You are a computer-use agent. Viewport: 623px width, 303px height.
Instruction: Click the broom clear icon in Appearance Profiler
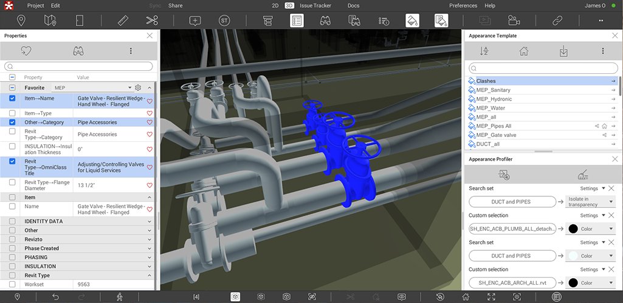(582, 175)
